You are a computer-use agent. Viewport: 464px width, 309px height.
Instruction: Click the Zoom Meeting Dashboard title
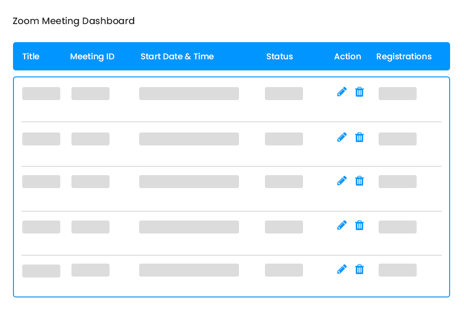pos(74,21)
